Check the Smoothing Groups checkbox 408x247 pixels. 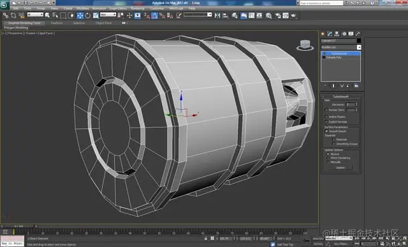pyautogui.click(x=333, y=144)
